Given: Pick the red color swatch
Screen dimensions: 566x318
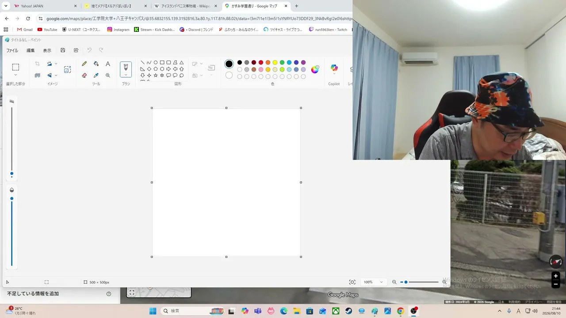Looking at the screenshot, I should 261,63.
